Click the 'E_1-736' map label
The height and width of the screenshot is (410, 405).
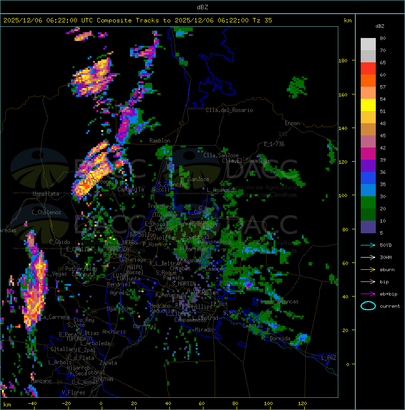(x=274, y=144)
